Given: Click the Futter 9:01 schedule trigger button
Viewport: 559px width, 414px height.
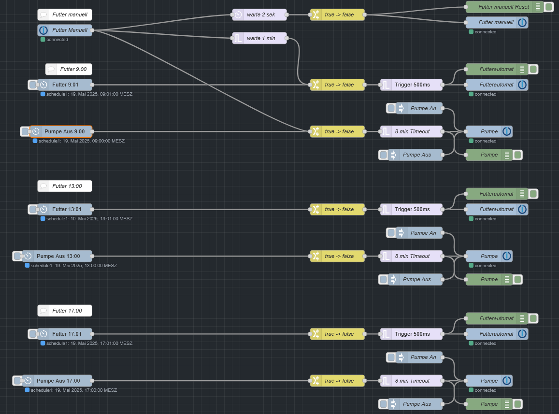Looking at the screenshot, I should click(33, 85).
